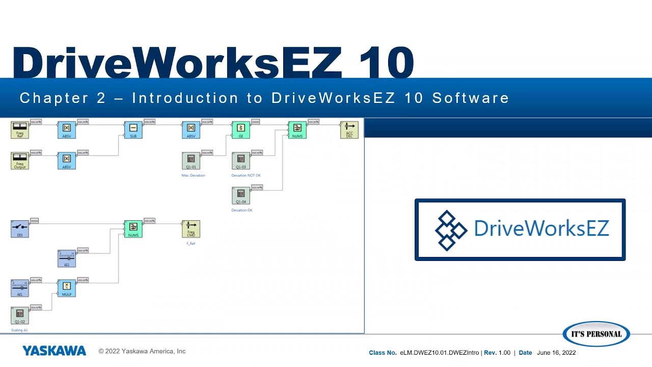Screen dimensions: 652x367
Task: Click the It's Personal oval badge
Action: click(x=596, y=334)
